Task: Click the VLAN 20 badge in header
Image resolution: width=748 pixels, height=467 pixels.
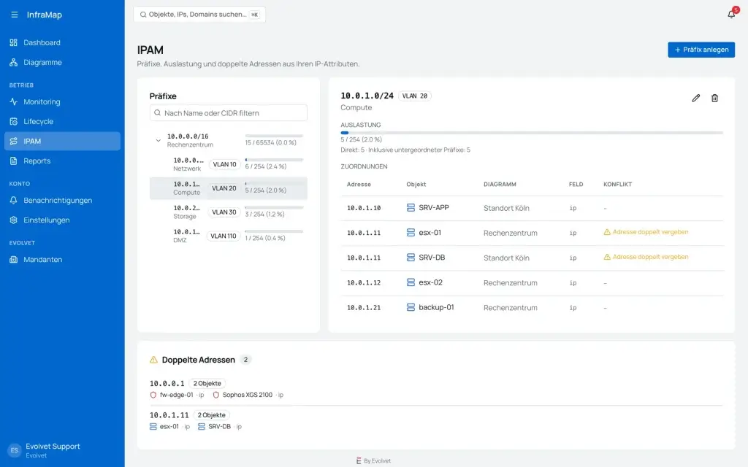Action: 415,96
